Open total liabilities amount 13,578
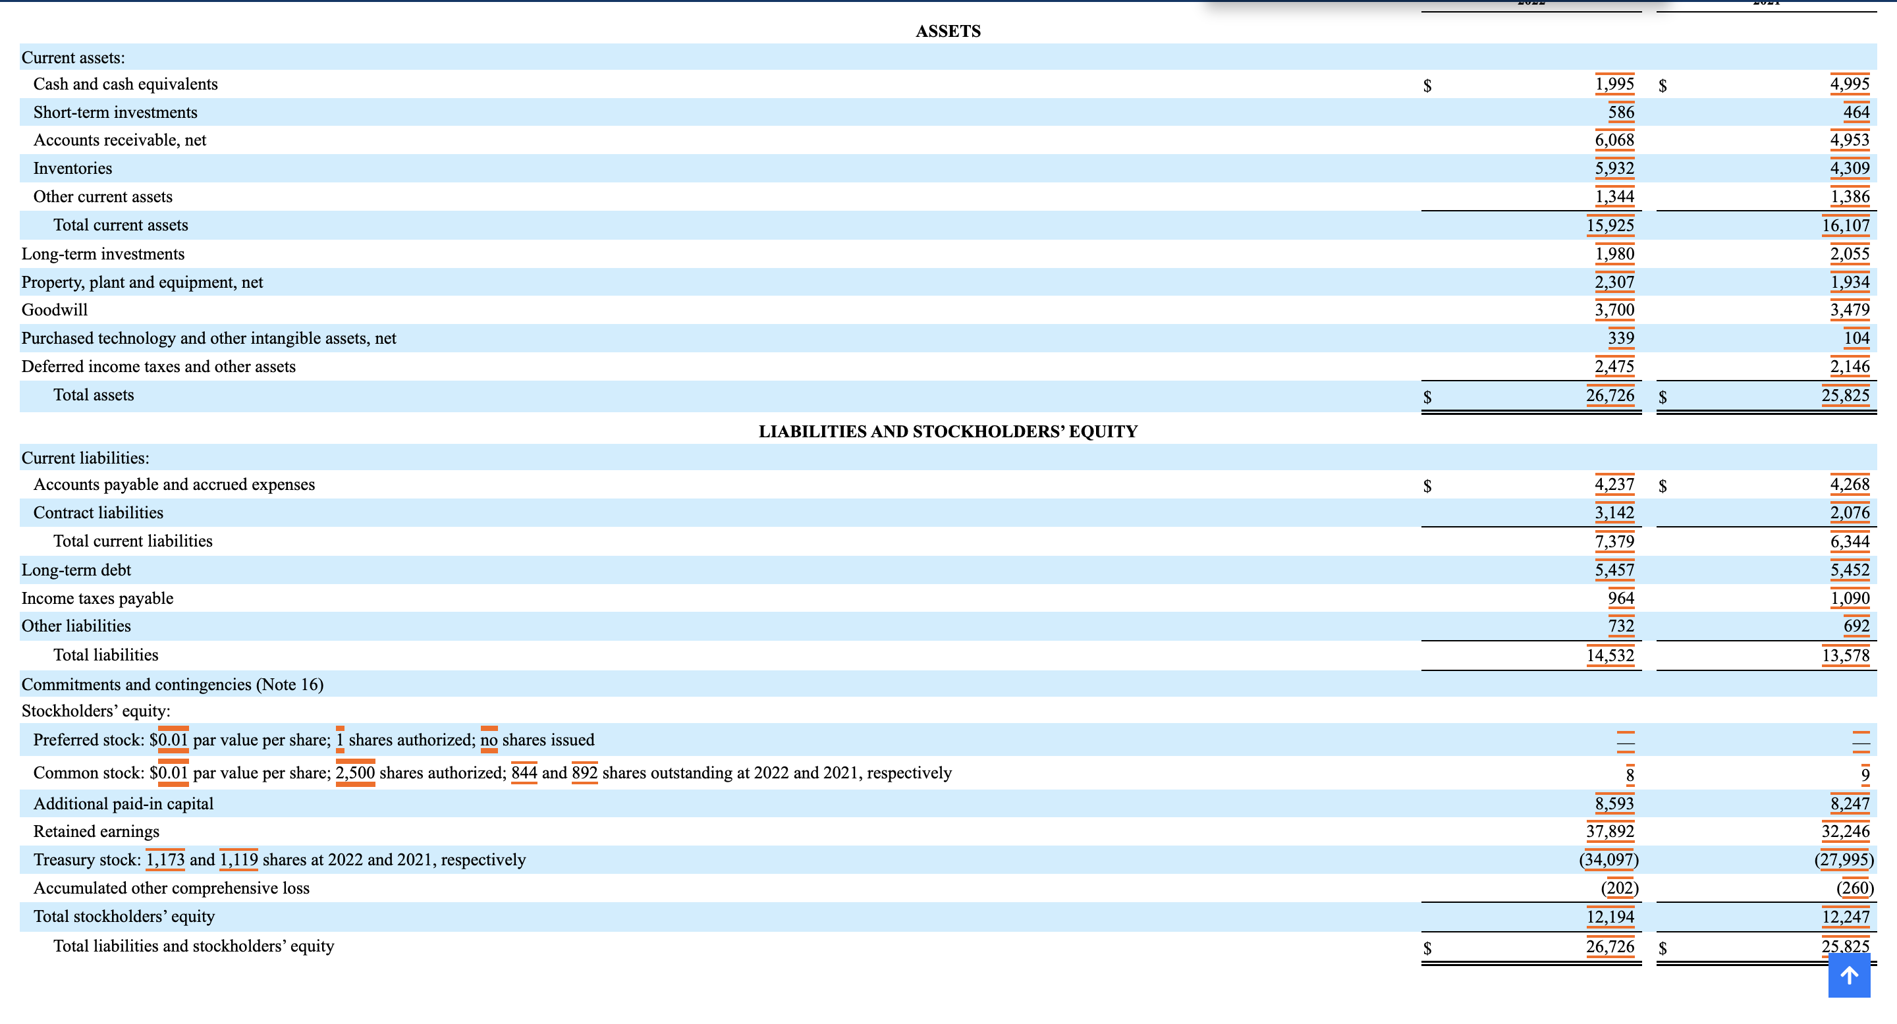 tap(1846, 655)
